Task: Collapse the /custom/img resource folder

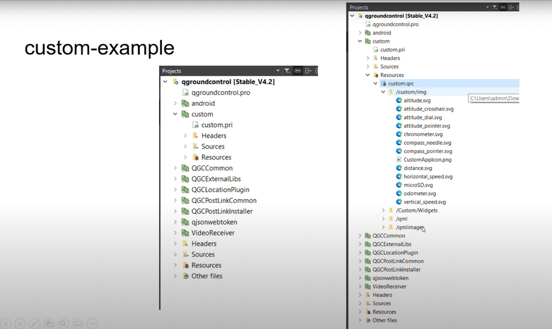Action: point(383,92)
